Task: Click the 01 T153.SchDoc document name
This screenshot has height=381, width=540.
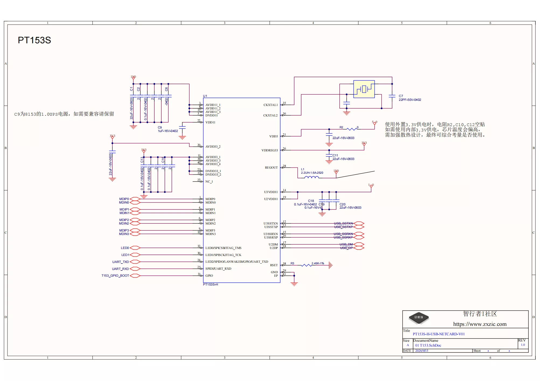Action: (428, 345)
